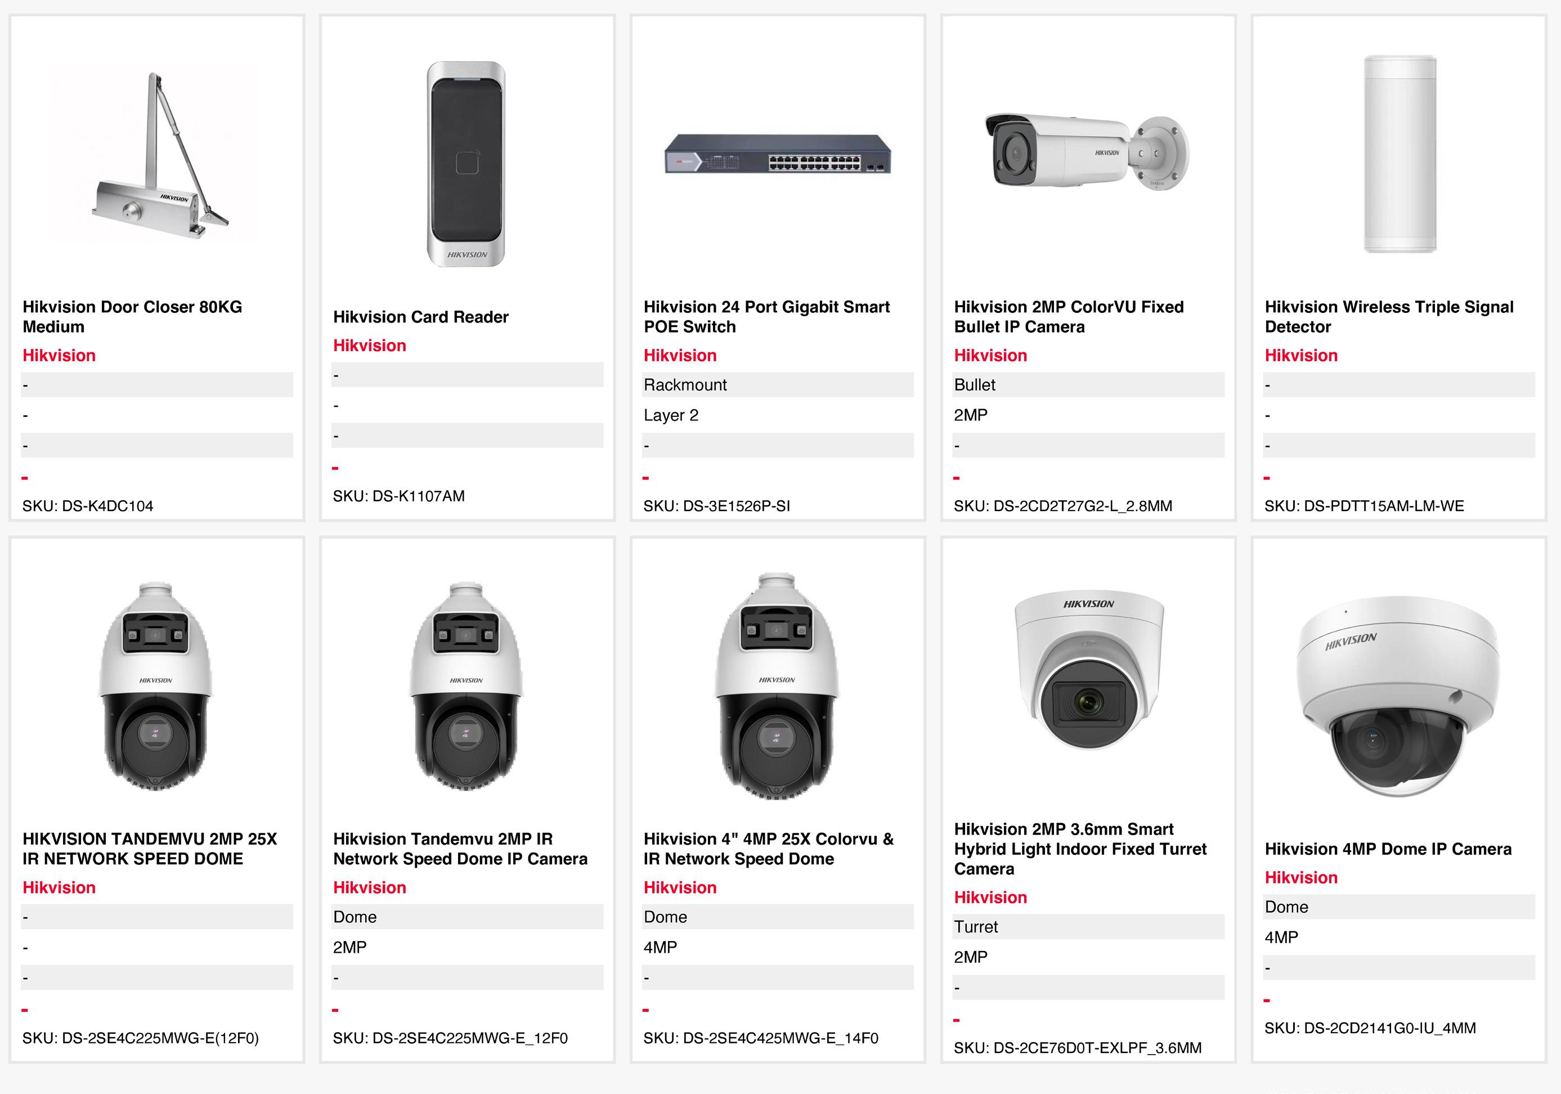The image size is (1561, 1094).
Task: Select the 24 Port POE Switch image
Action: 778,154
